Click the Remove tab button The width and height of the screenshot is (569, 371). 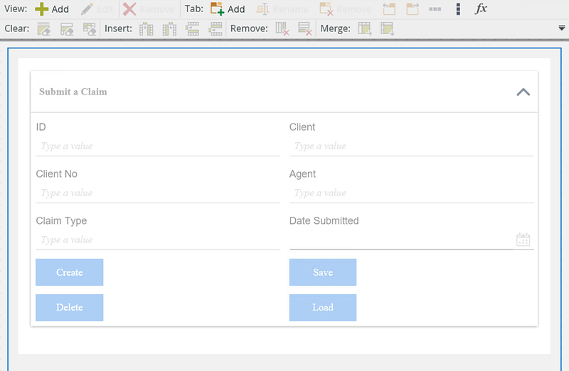click(x=345, y=9)
